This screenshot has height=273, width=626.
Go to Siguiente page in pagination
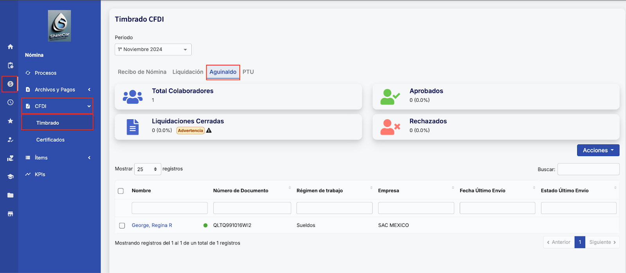click(x=602, y=242)
